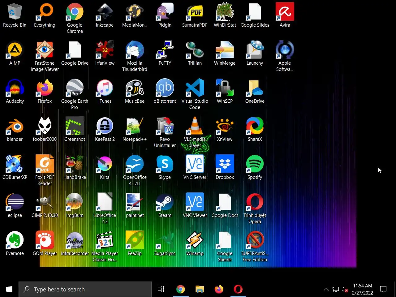The height and width of the screenshot is (297, 396).
Task: Show hidden system tray icons
Action: [326, 289]
